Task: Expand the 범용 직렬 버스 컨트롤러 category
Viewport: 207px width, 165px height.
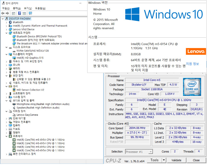Action: 7,72
